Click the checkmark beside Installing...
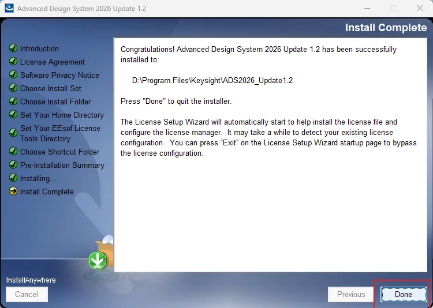The width and height of the screenshot is (433, 308). pyautogui.click(x=13, y=178)
